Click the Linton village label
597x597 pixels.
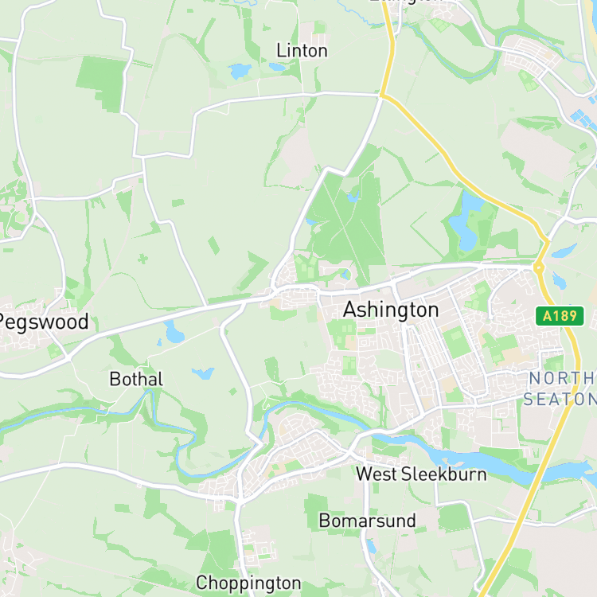pyautogui.click(x=302, y=51)
